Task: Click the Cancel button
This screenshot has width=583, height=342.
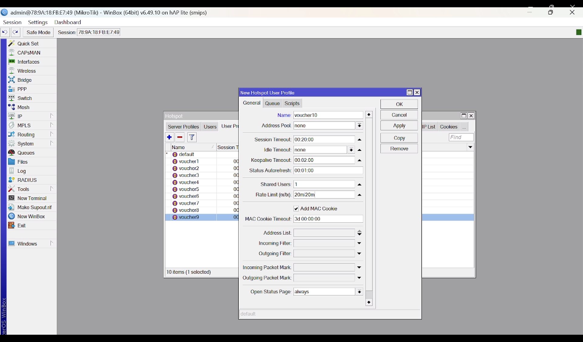Action: tap(399, 115)
